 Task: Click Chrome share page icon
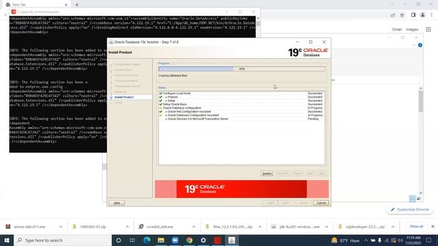click(393, 15)
